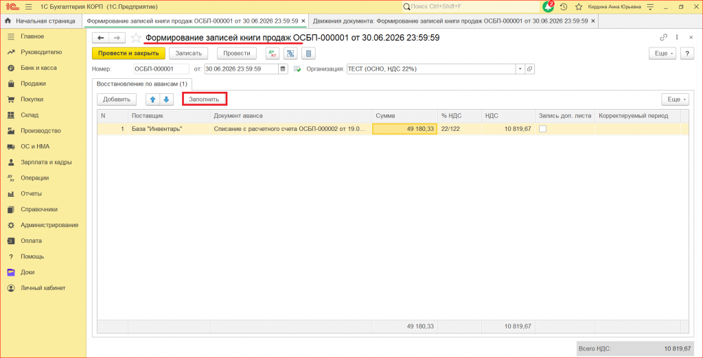703x358 pixels.
Task: Expand the Организация dropdown list
Action: coord(520,69)
